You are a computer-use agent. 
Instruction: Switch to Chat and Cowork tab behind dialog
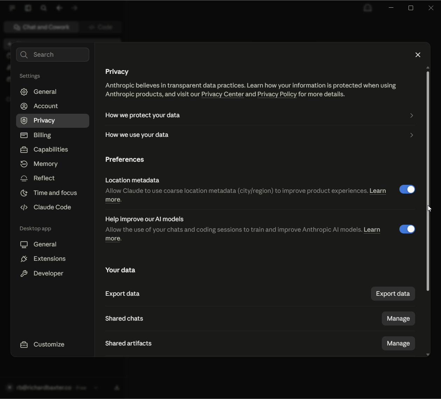coord(42,27)
